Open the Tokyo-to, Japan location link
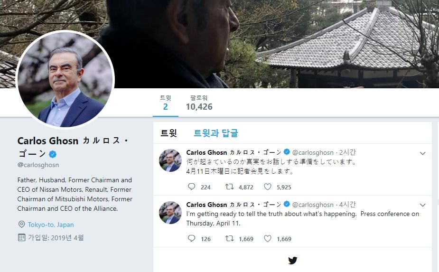 tap(51, 225)
